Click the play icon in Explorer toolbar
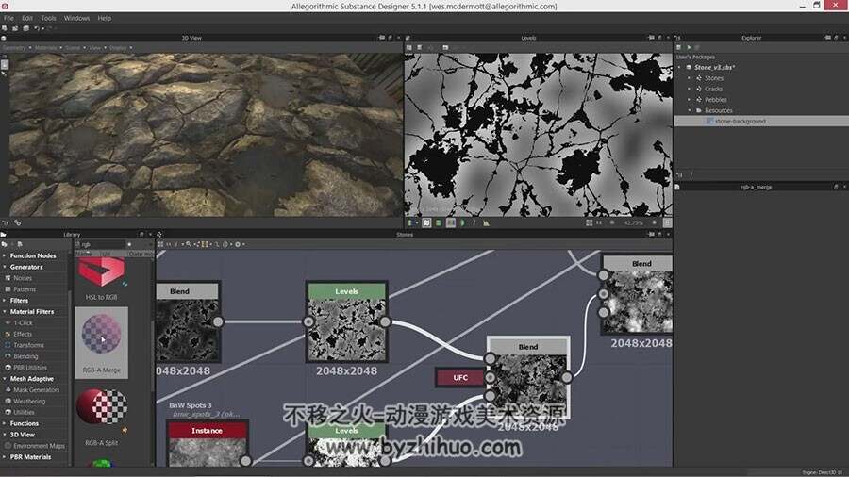The height and width of the screenshot is (477, 849). coord(689,47)
